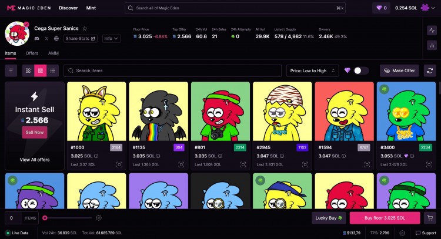Open quick view icon on card #1594
Image resolution: width=441 pixels, height=239 pixels.
[x=367, y=164]
